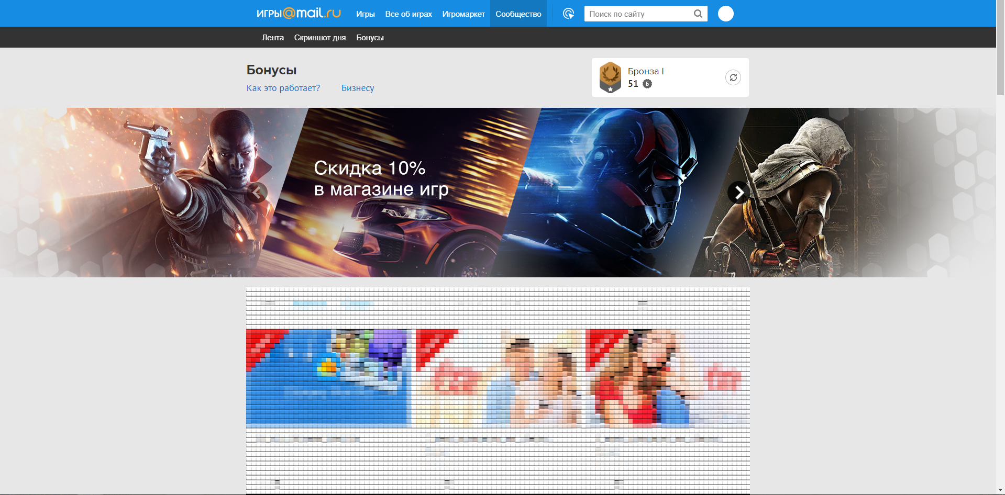Open the Все об играх menu

408,14
